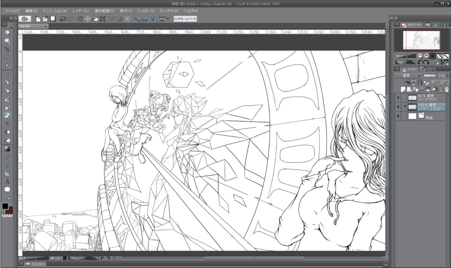The image size is (451, 268).
Task: Select the Operation object tool
Action: tap(7, 49)
